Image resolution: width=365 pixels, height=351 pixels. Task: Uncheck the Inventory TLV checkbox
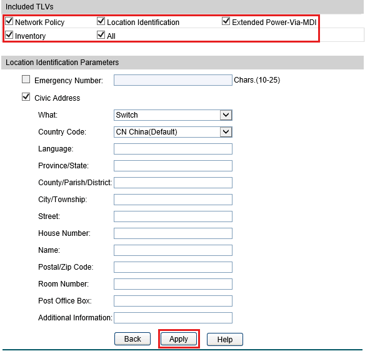point(9,35)
